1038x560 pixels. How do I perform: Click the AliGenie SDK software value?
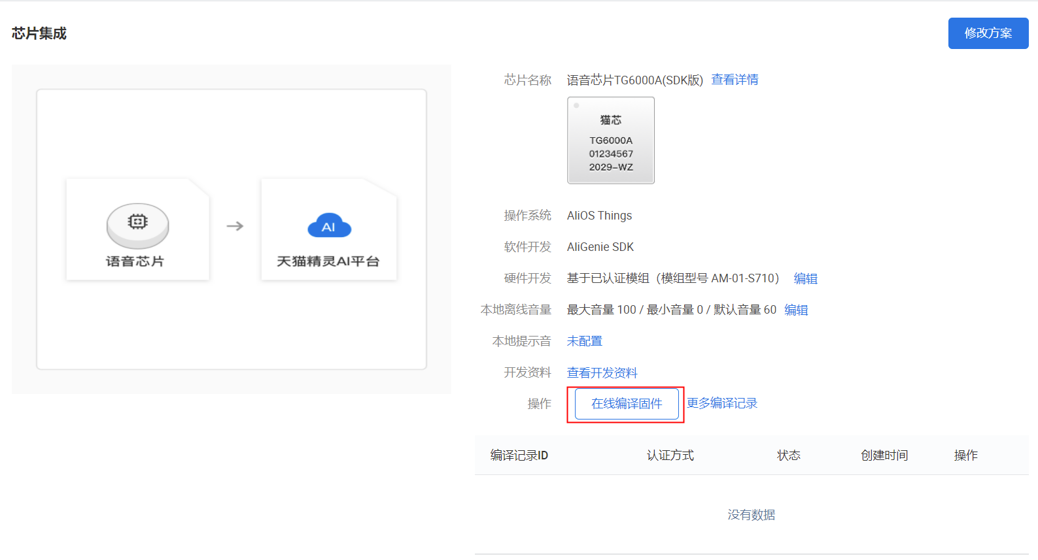600,247
